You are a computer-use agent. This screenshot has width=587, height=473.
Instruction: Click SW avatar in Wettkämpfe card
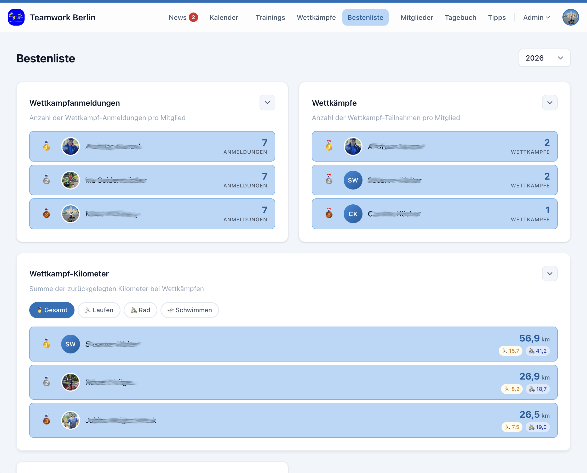point(353,180)
